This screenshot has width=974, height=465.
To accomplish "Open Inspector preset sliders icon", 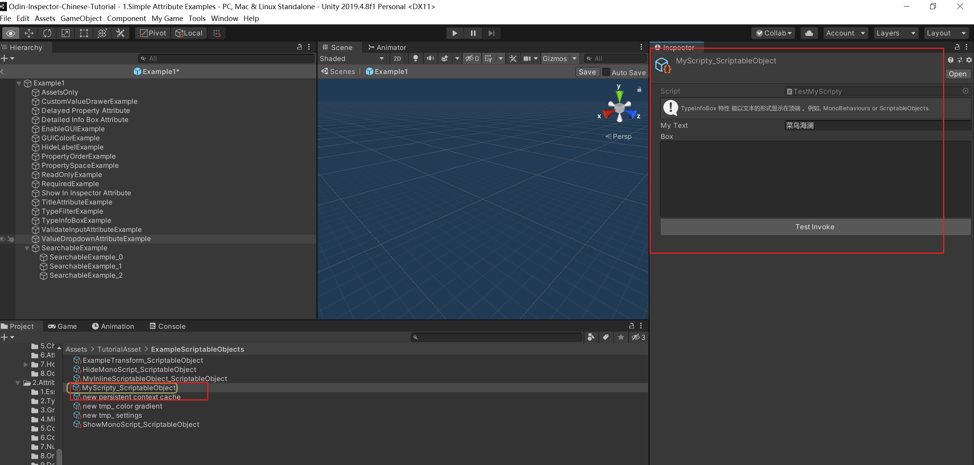I will (x=960, y=60).
